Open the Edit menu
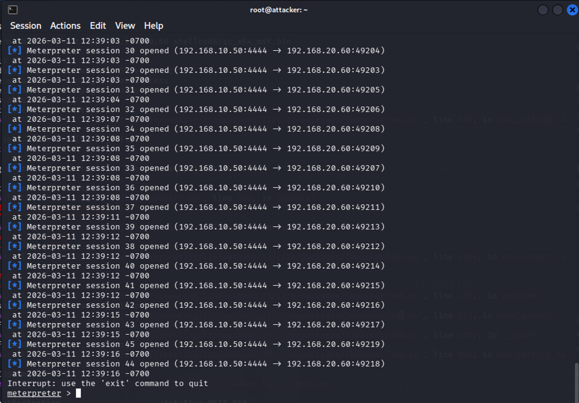 pyautogui.click(x=97, y=26)
